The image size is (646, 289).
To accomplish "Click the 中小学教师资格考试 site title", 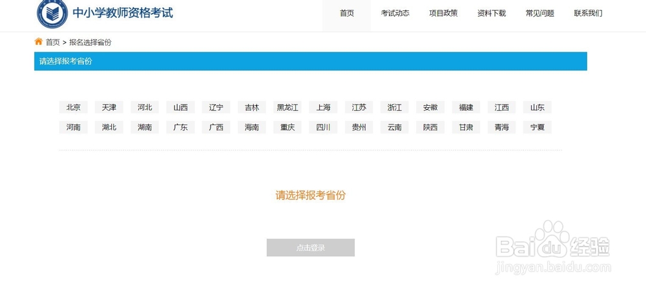I will pyautogui.click(x=123, y=13).
